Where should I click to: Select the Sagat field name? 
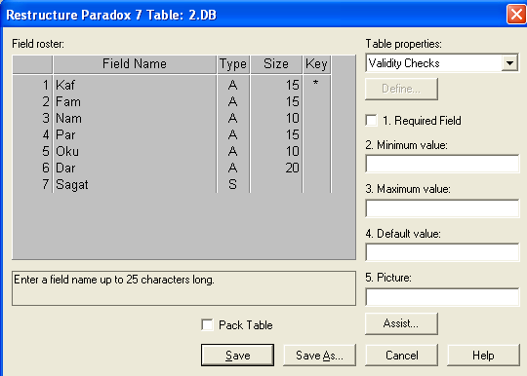coord(135,184)
